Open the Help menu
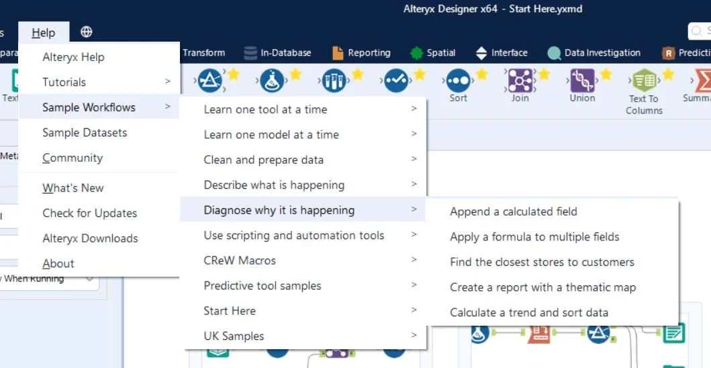The image size is (711, 368). (44, 33)
